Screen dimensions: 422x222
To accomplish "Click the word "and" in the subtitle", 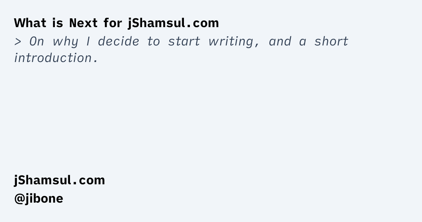I will [280, 42].
